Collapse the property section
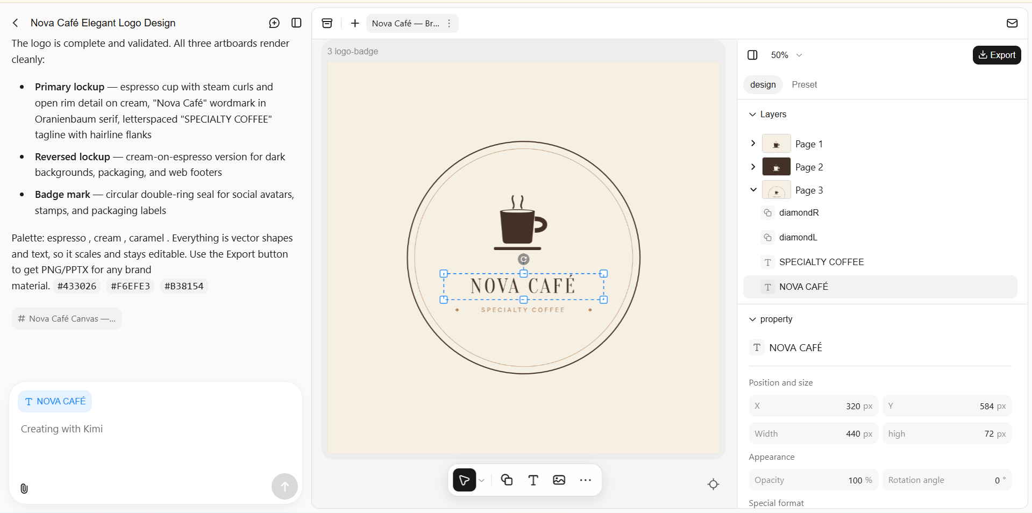 752,319
